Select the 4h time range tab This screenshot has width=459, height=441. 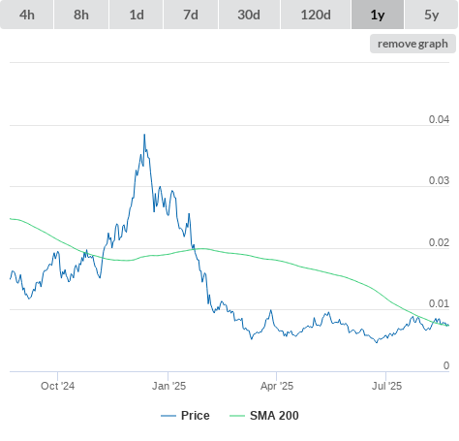tap(27, 15)
